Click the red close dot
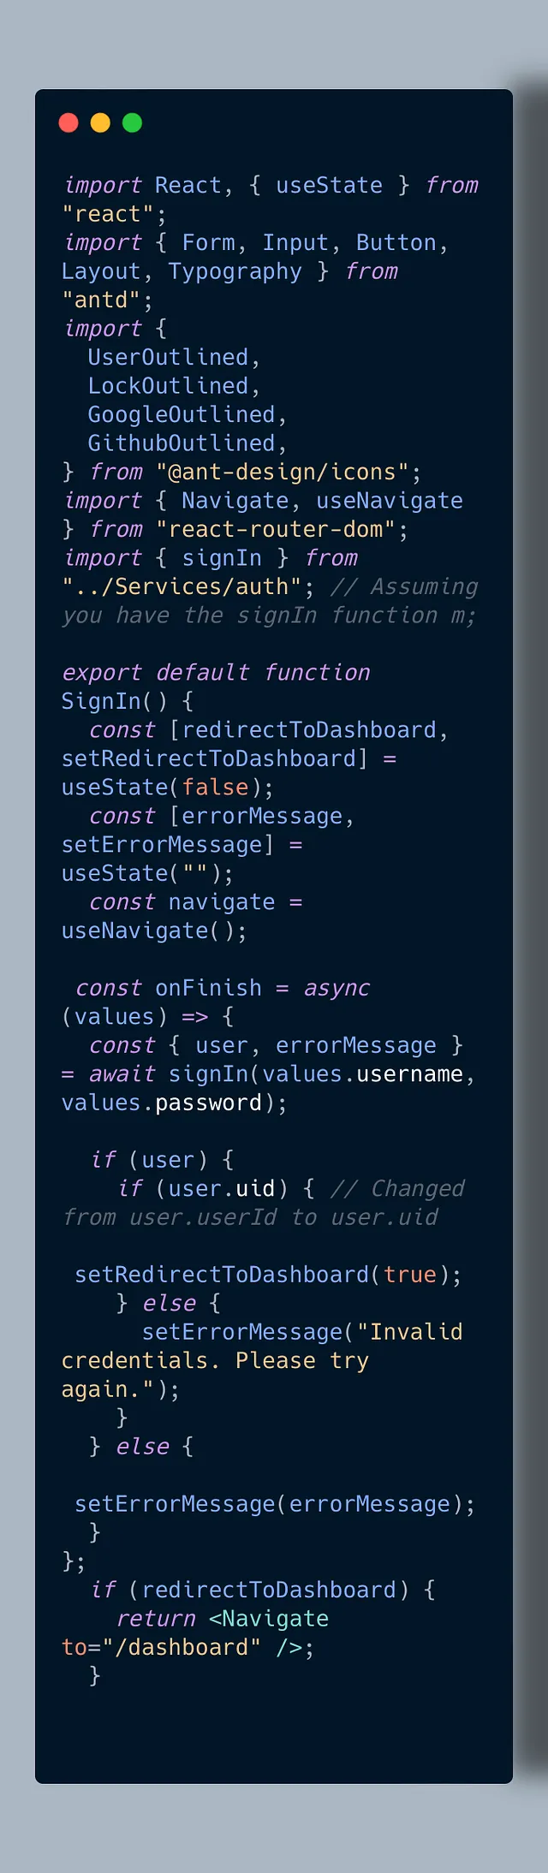 coord(68,122)
